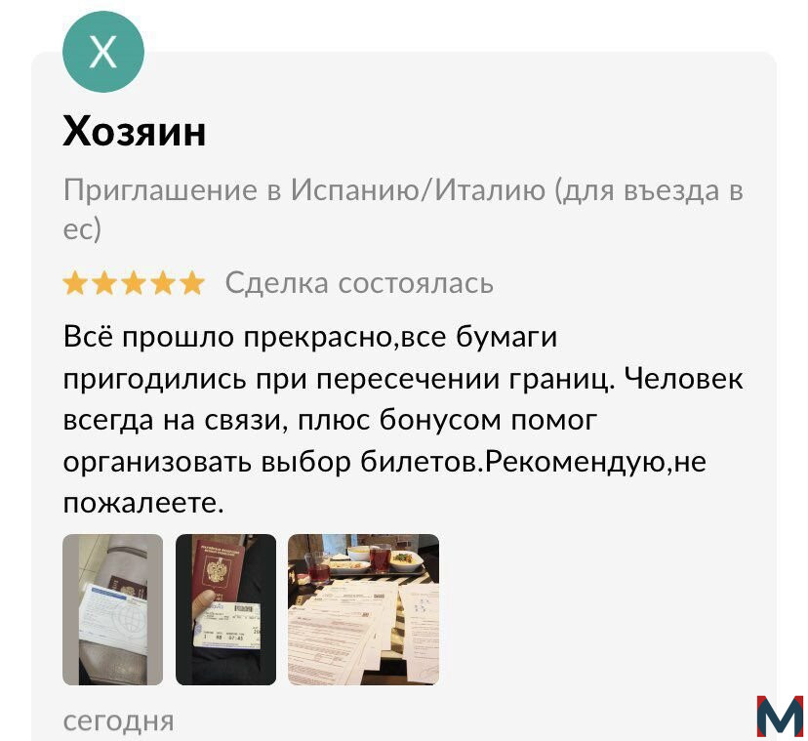This screenshot has width=808, height=741.
Task: Click the letter X inside the avatar
Action: pos(103,52)
